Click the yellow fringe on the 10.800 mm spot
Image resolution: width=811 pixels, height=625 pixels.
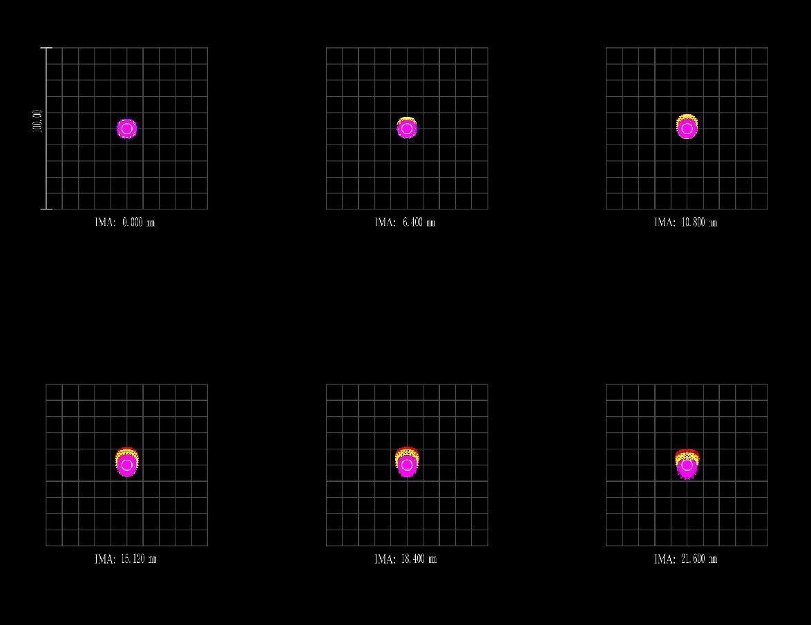pos(687,118)
